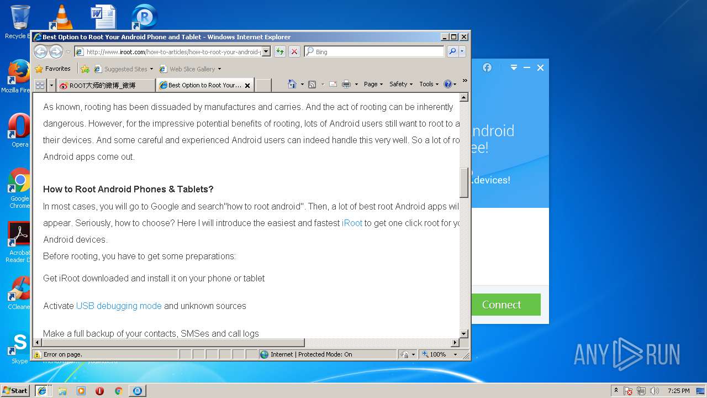
Task: Open Chrome from the taskbar
Action: pos(118,391)
